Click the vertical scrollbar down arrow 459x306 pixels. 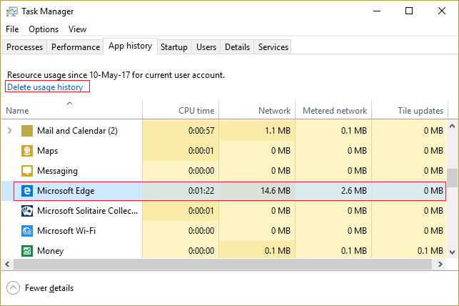click(x=453, y=252)
